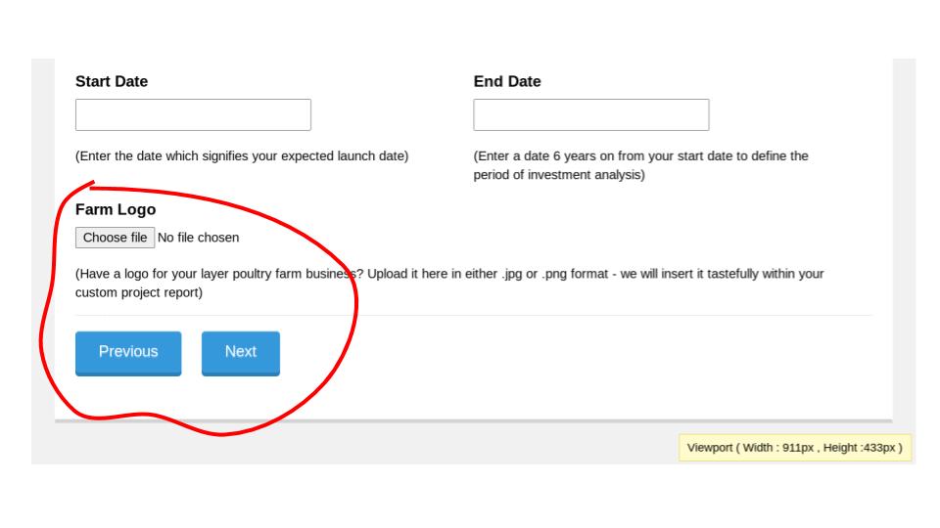Click the logo upload instructions paragraph
The height and width of the screenshot is (528, 940).
click(449, 284)
